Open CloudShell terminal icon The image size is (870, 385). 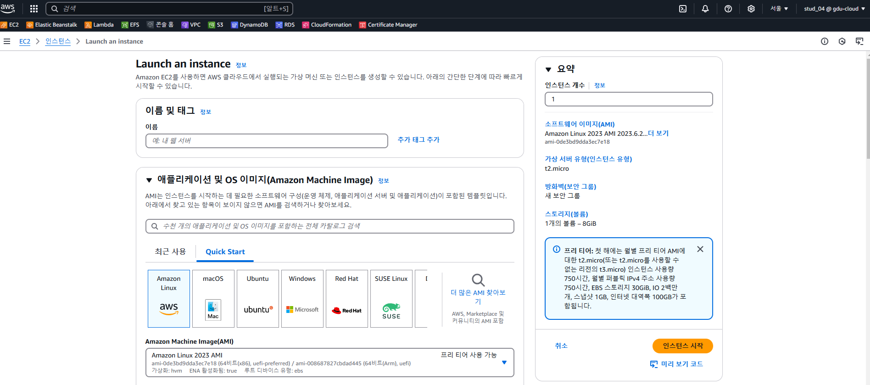(683, 9)
